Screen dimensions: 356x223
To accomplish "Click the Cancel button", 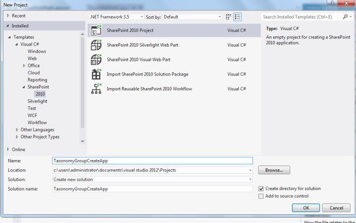I will (336, 208).
